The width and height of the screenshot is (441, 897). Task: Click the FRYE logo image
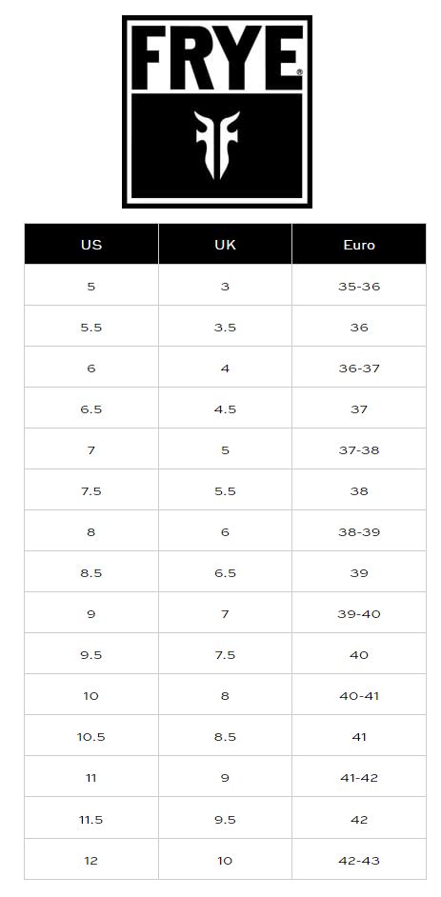click(x=217, y=111)
